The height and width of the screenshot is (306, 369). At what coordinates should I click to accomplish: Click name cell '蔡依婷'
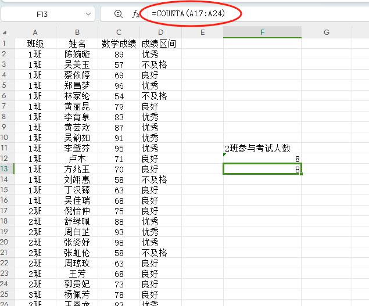tap(77, 75)
